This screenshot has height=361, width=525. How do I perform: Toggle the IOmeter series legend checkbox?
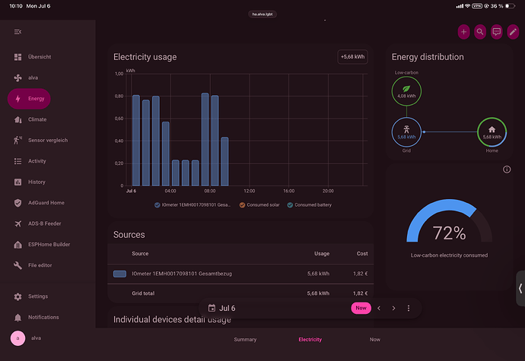(157, 205)
